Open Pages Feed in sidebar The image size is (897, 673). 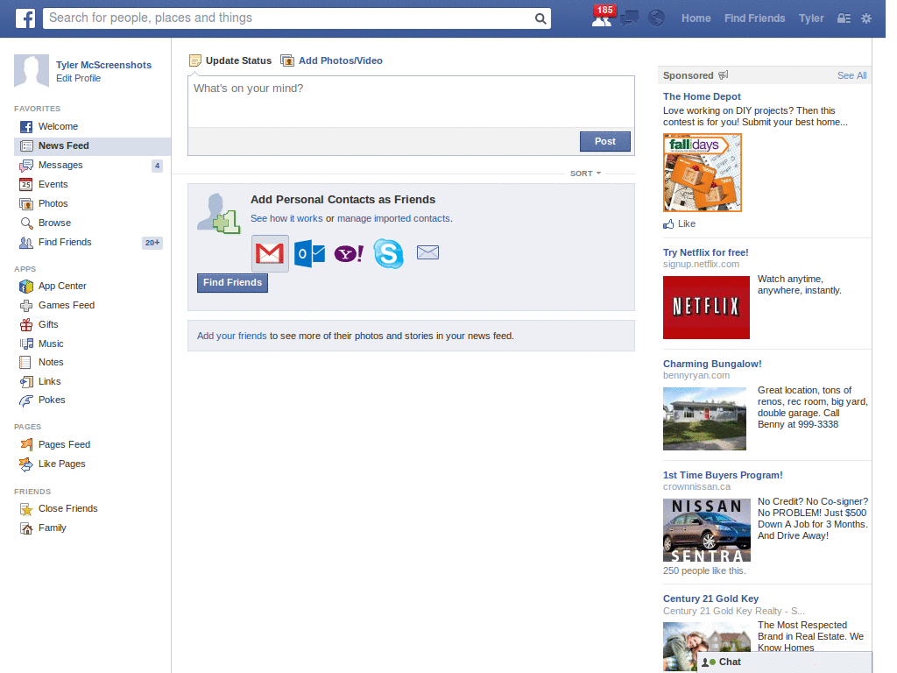coord(64,444)
